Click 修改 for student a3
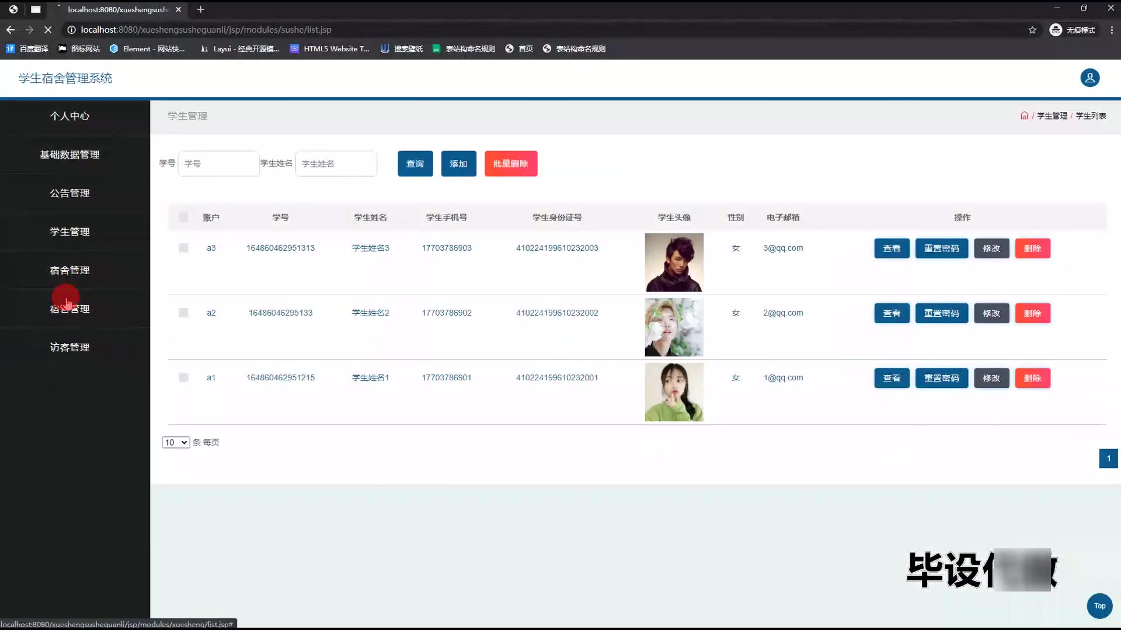This screenshot has width=1121, height=630. (991, 248)
